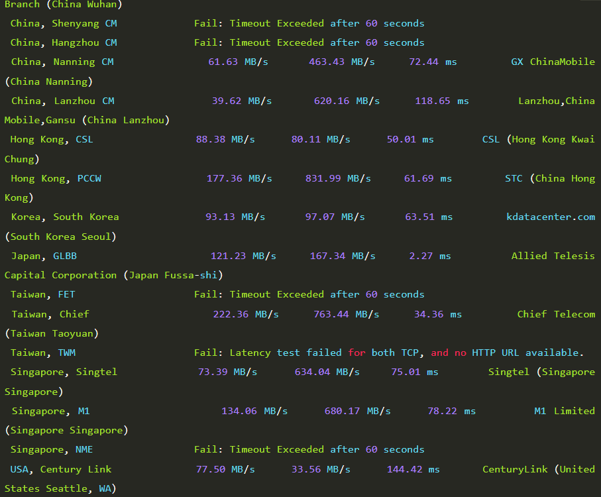
Task: Select the "Latency test failed" error message
Action: tap(389, 353)
